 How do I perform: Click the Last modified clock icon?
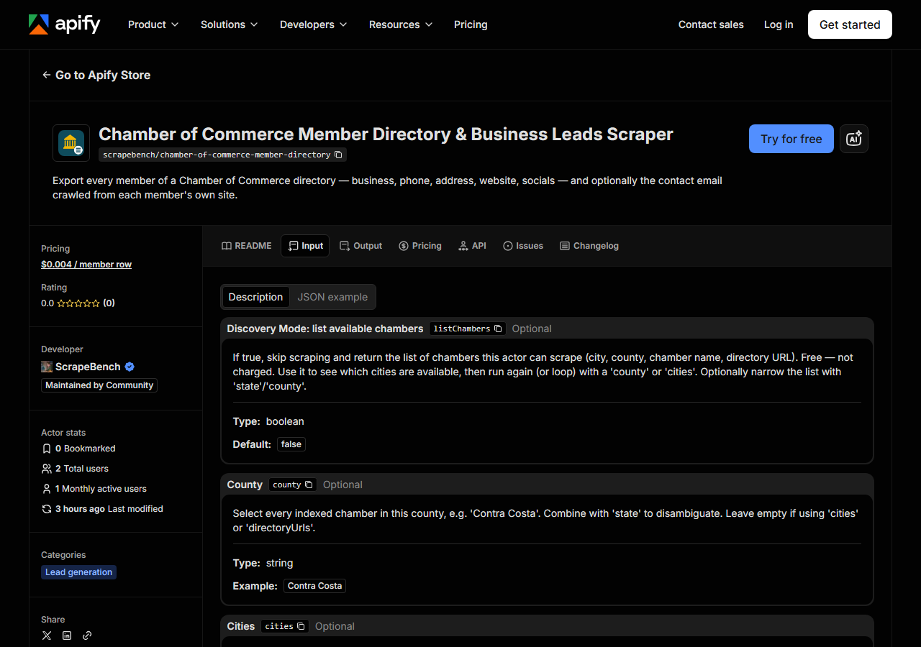point(47,509)
